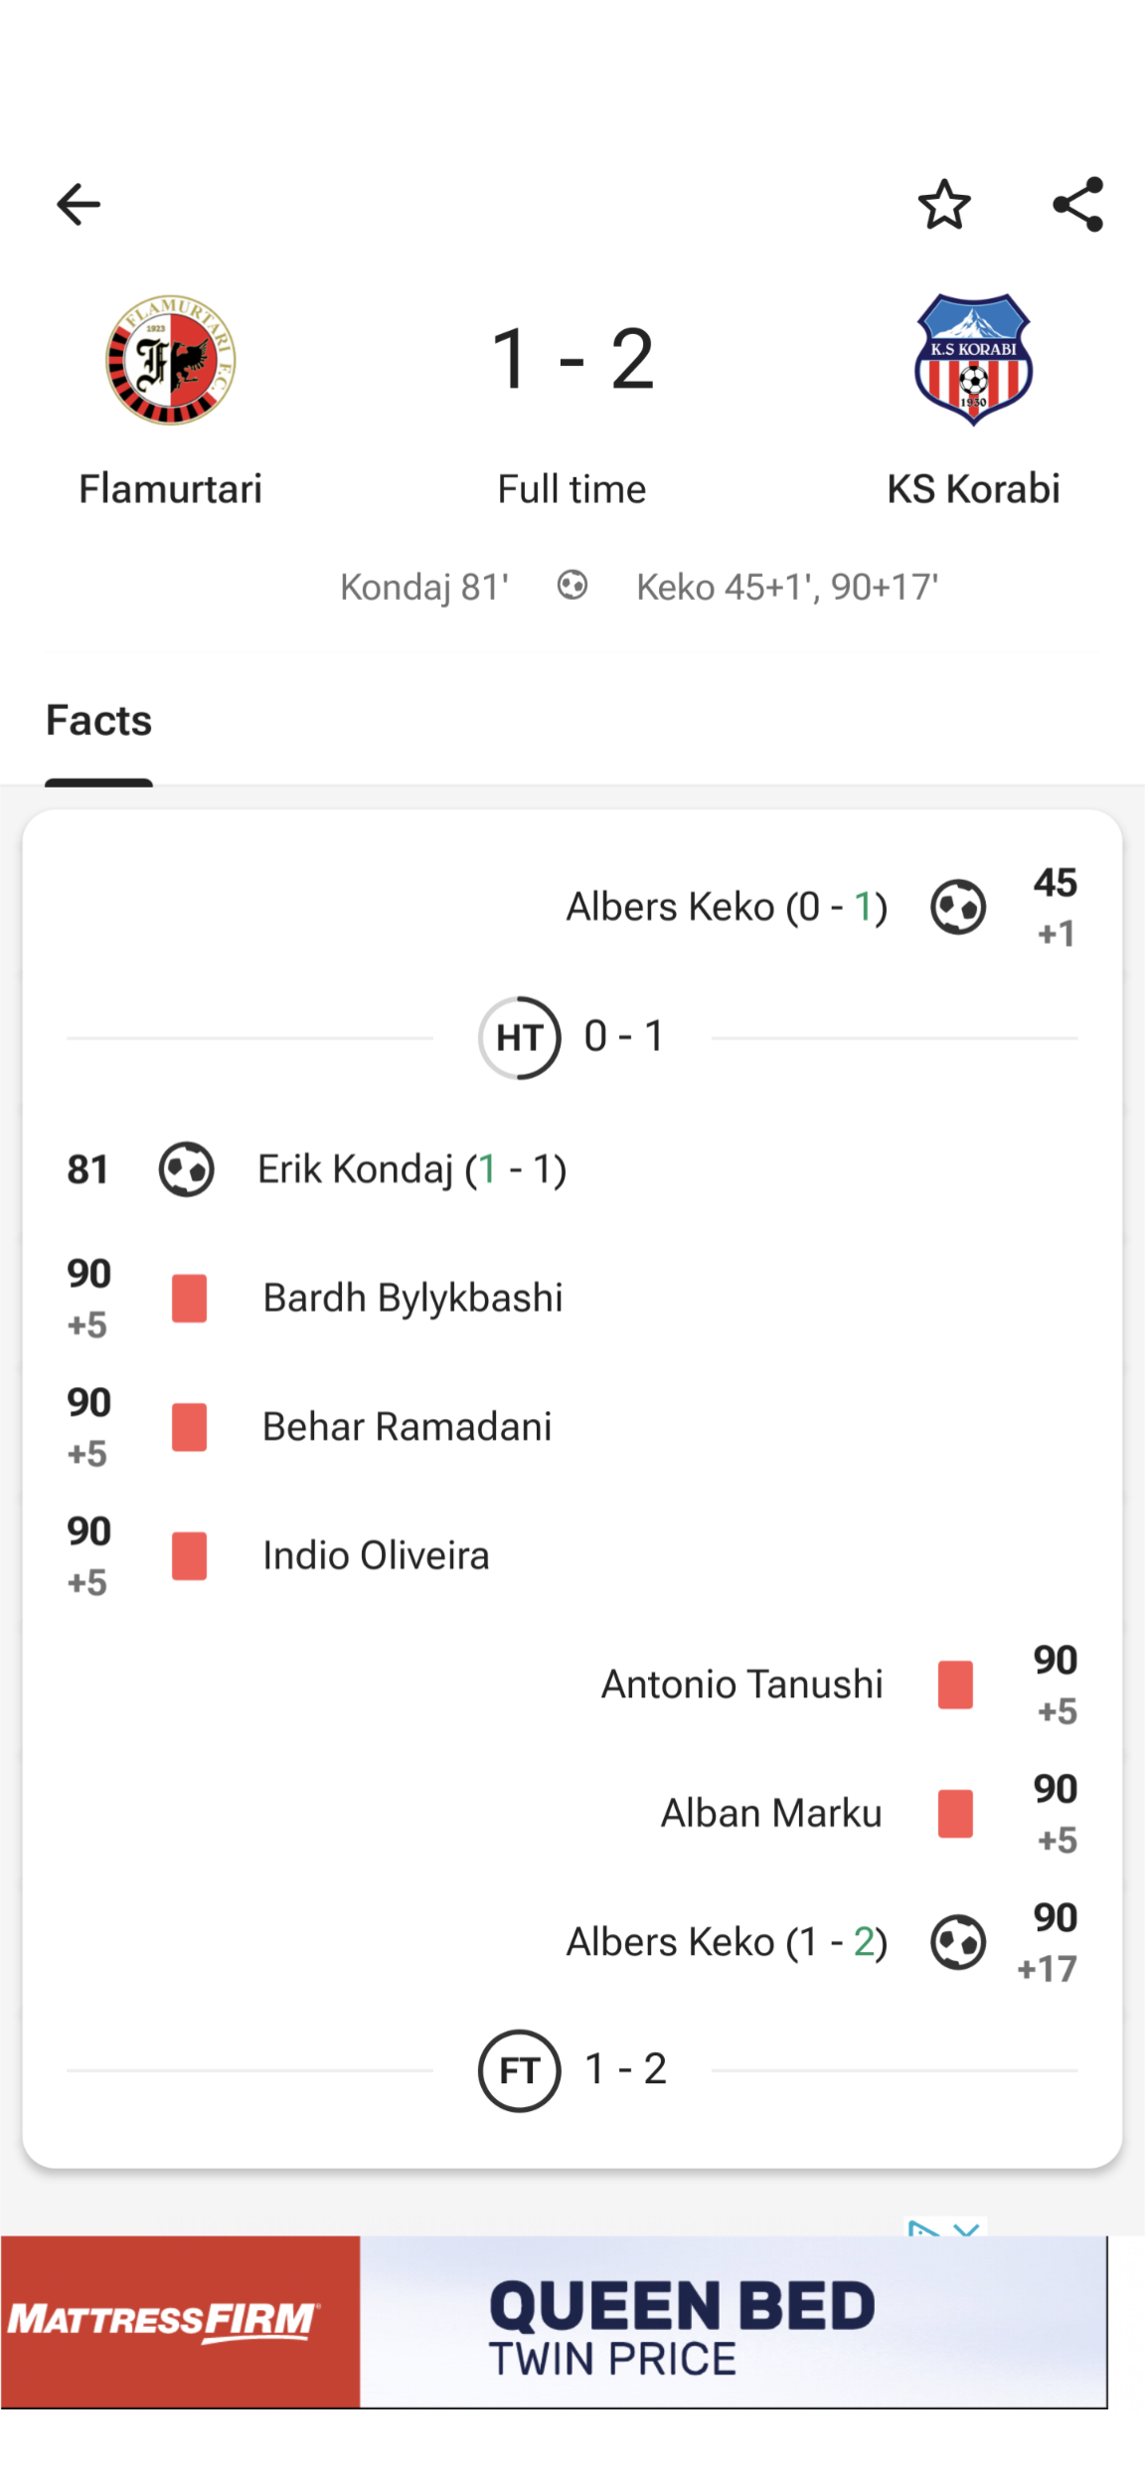The height and width of the screenshot is (2481, 1145).
Task: Tap Antonio Tanushi's red card icon
Action: pos(955,1684)
